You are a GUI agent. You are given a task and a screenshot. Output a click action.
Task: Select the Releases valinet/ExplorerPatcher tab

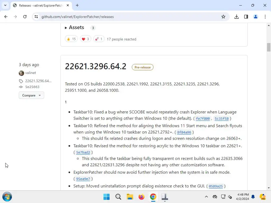tap(42, 5)
